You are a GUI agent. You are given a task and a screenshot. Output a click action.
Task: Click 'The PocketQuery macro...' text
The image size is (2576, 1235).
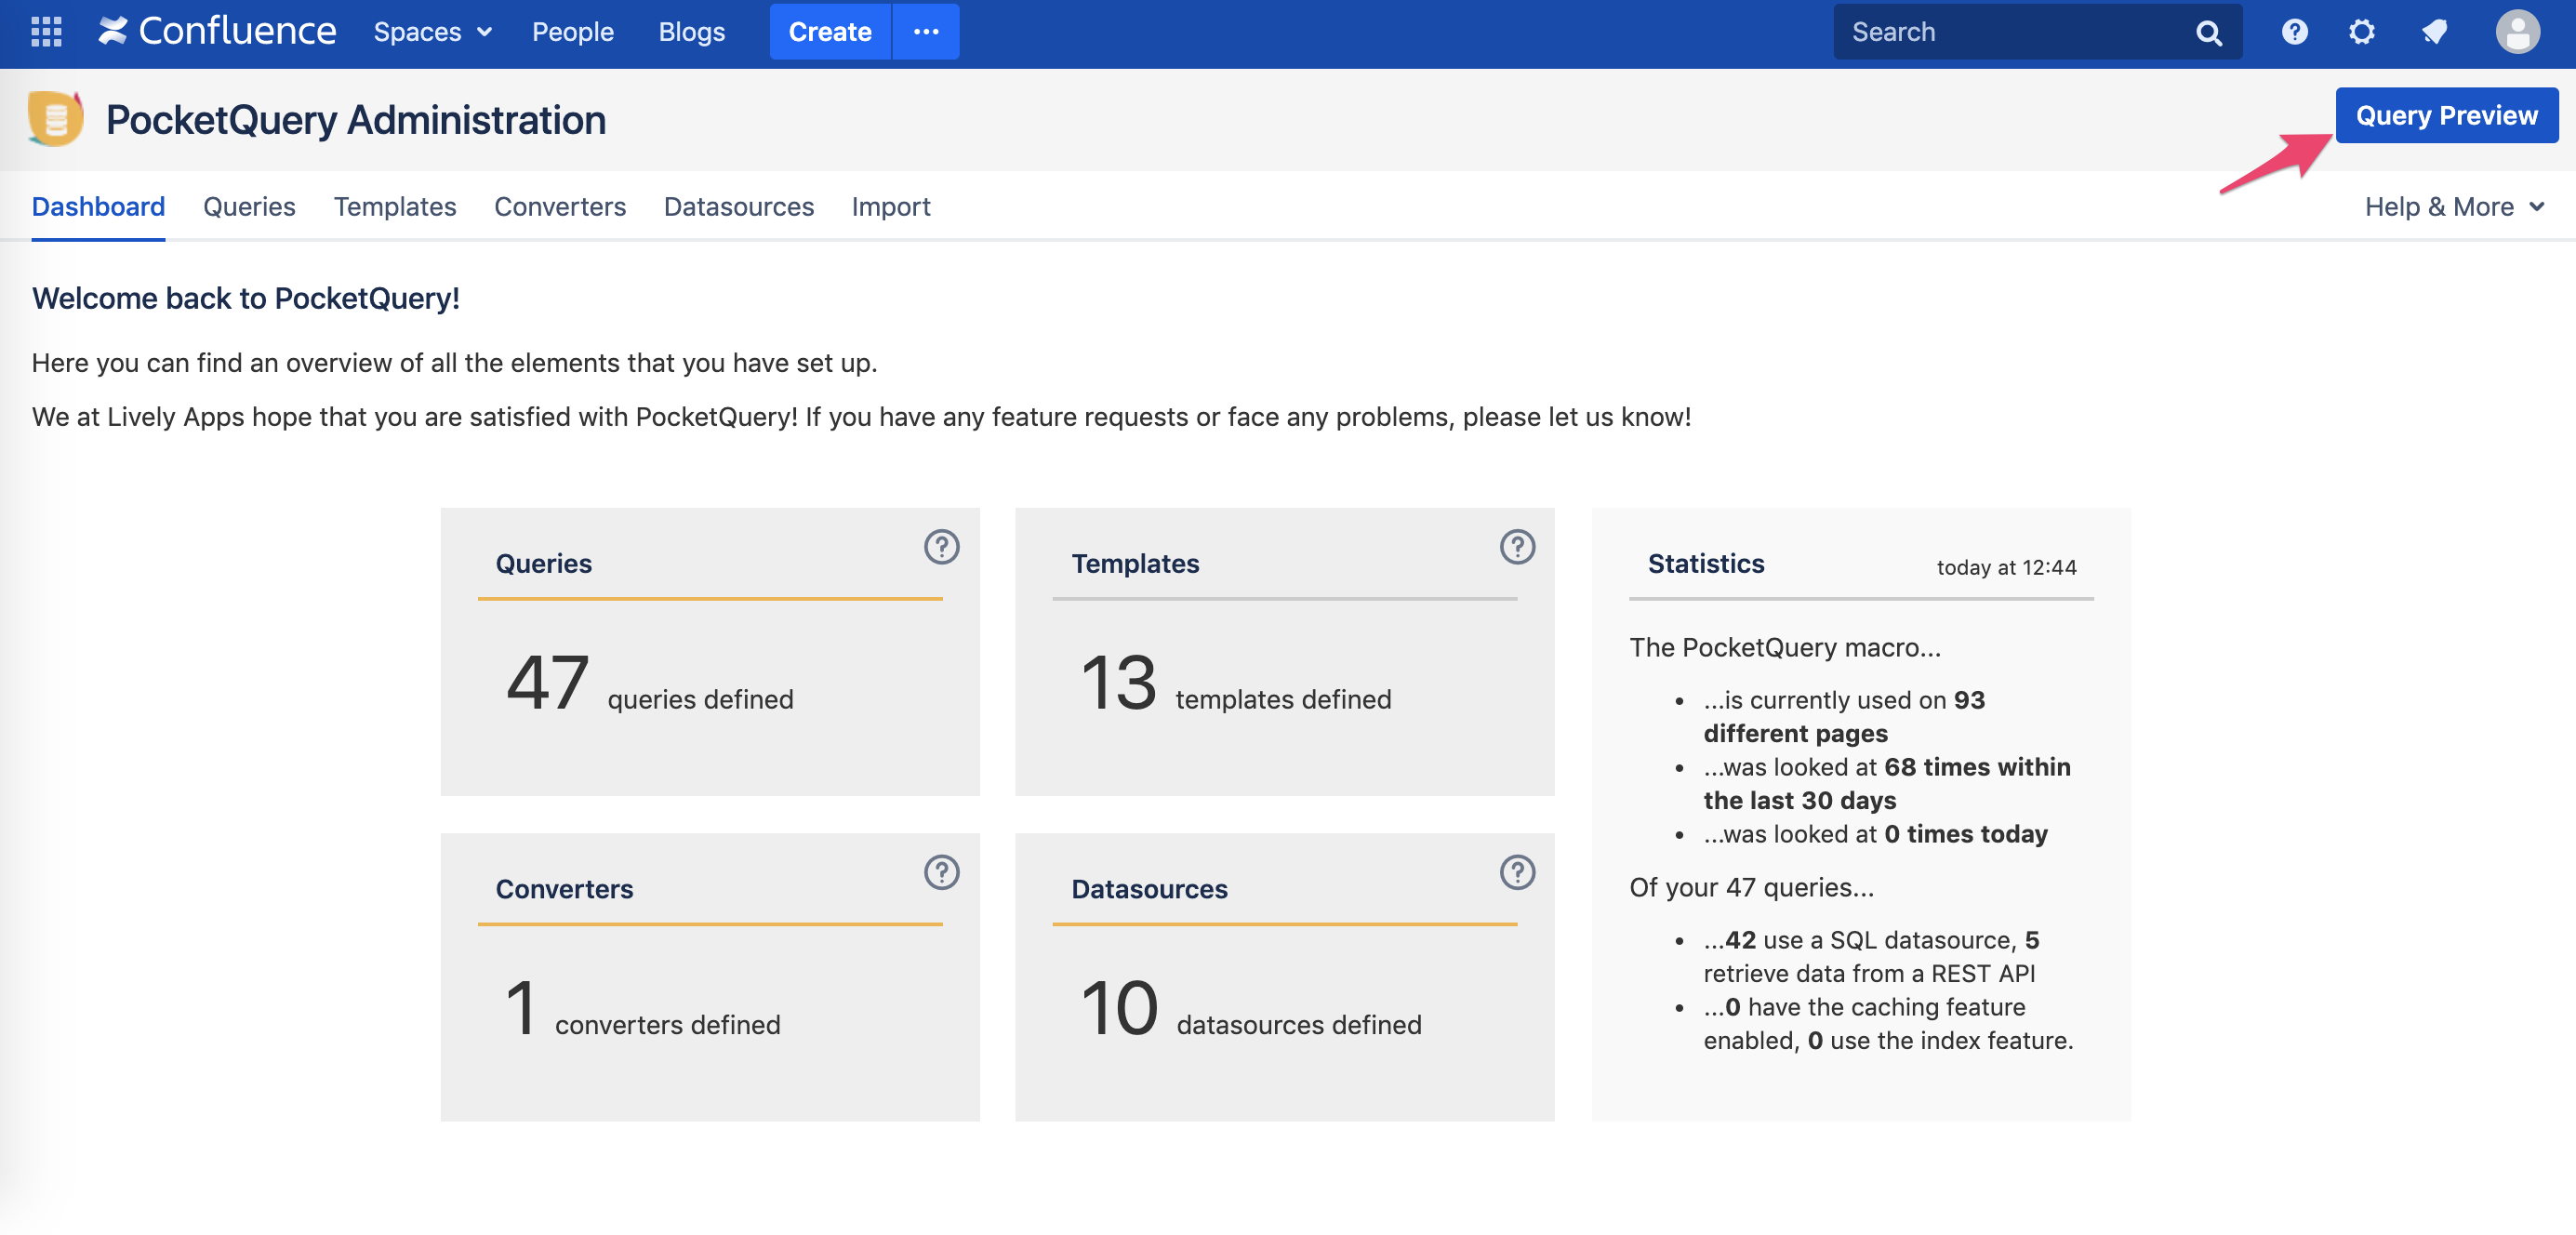tap(1785, 647)
